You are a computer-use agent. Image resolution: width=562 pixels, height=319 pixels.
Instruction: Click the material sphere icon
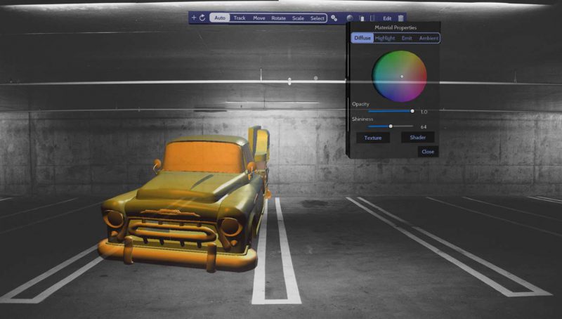[350, 18]
